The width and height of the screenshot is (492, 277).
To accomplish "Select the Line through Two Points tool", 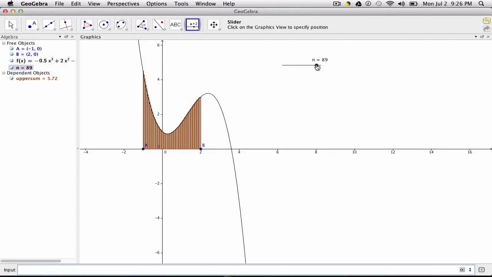I will (x=49, y=25).
